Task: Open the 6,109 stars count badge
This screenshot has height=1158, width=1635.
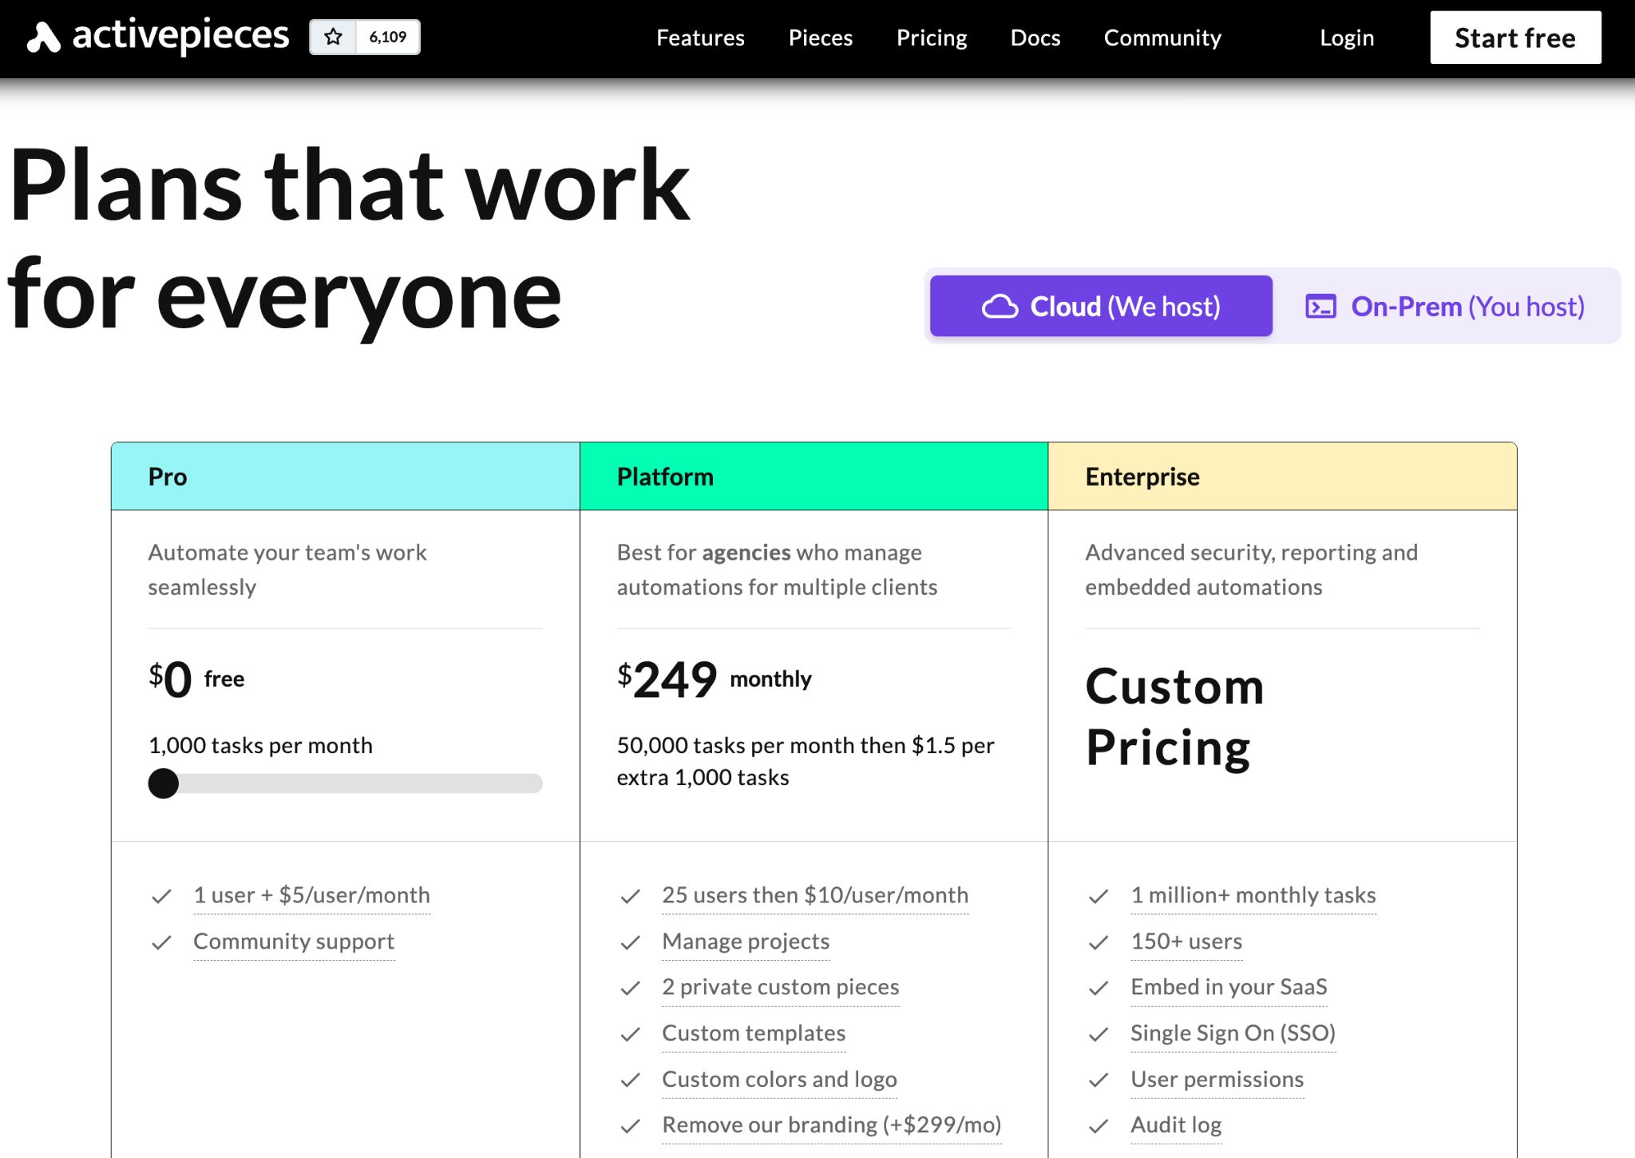Action: 388,37
